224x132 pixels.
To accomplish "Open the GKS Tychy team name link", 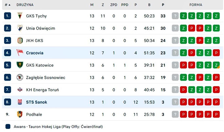I will tap(36, 16).
